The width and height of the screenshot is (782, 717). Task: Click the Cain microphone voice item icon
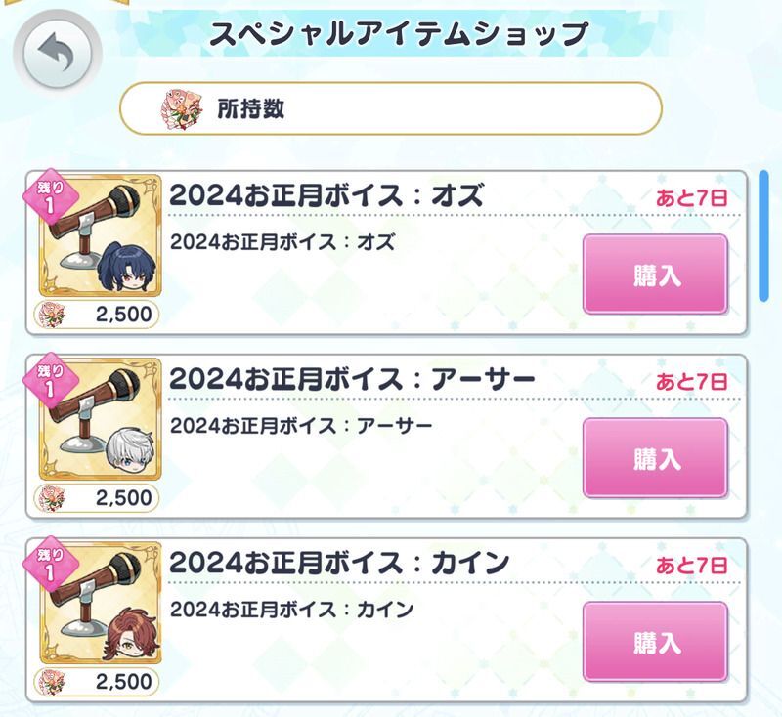coord(101,603)
